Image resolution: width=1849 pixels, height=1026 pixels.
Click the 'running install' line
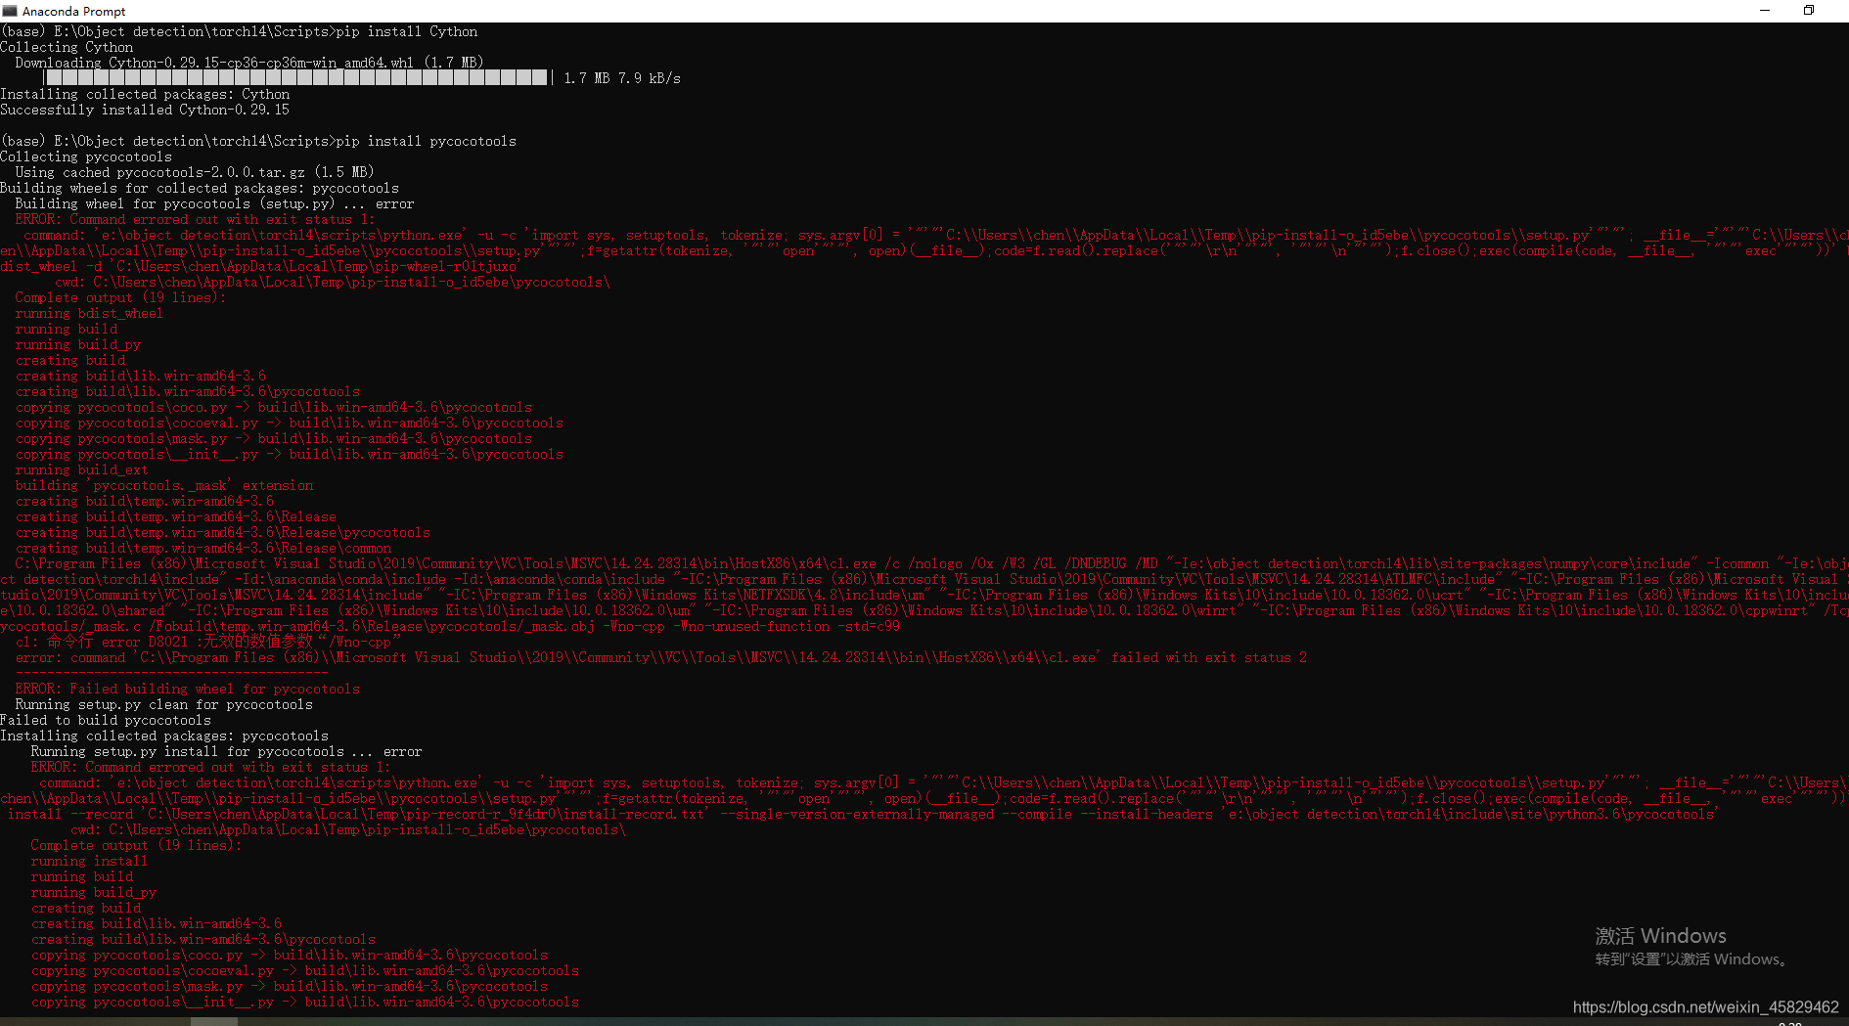coord(89,861)
